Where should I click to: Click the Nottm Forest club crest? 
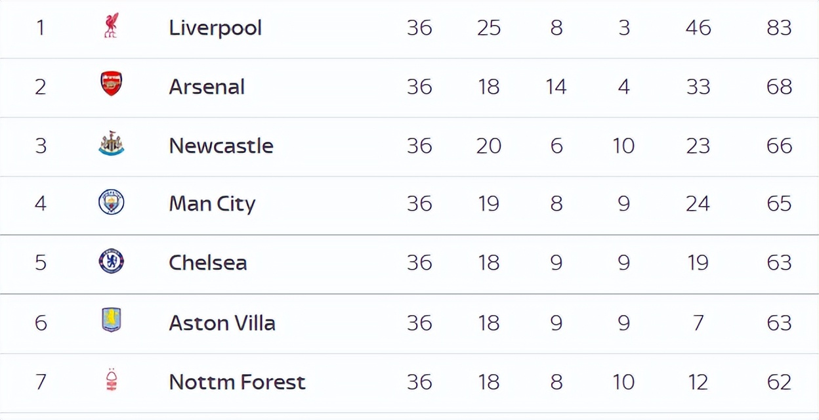tap(112, 380)
